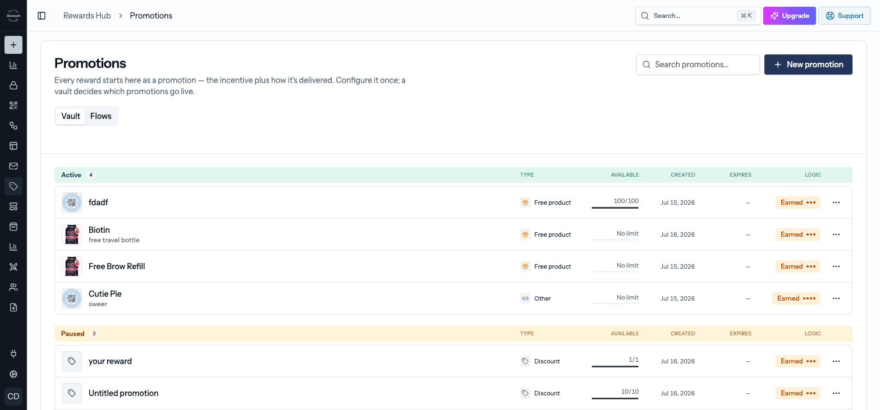Click the Promotions breadcrumb item
Image resolution: width=880 pixels, height=410 pixels.
point(151,16)
